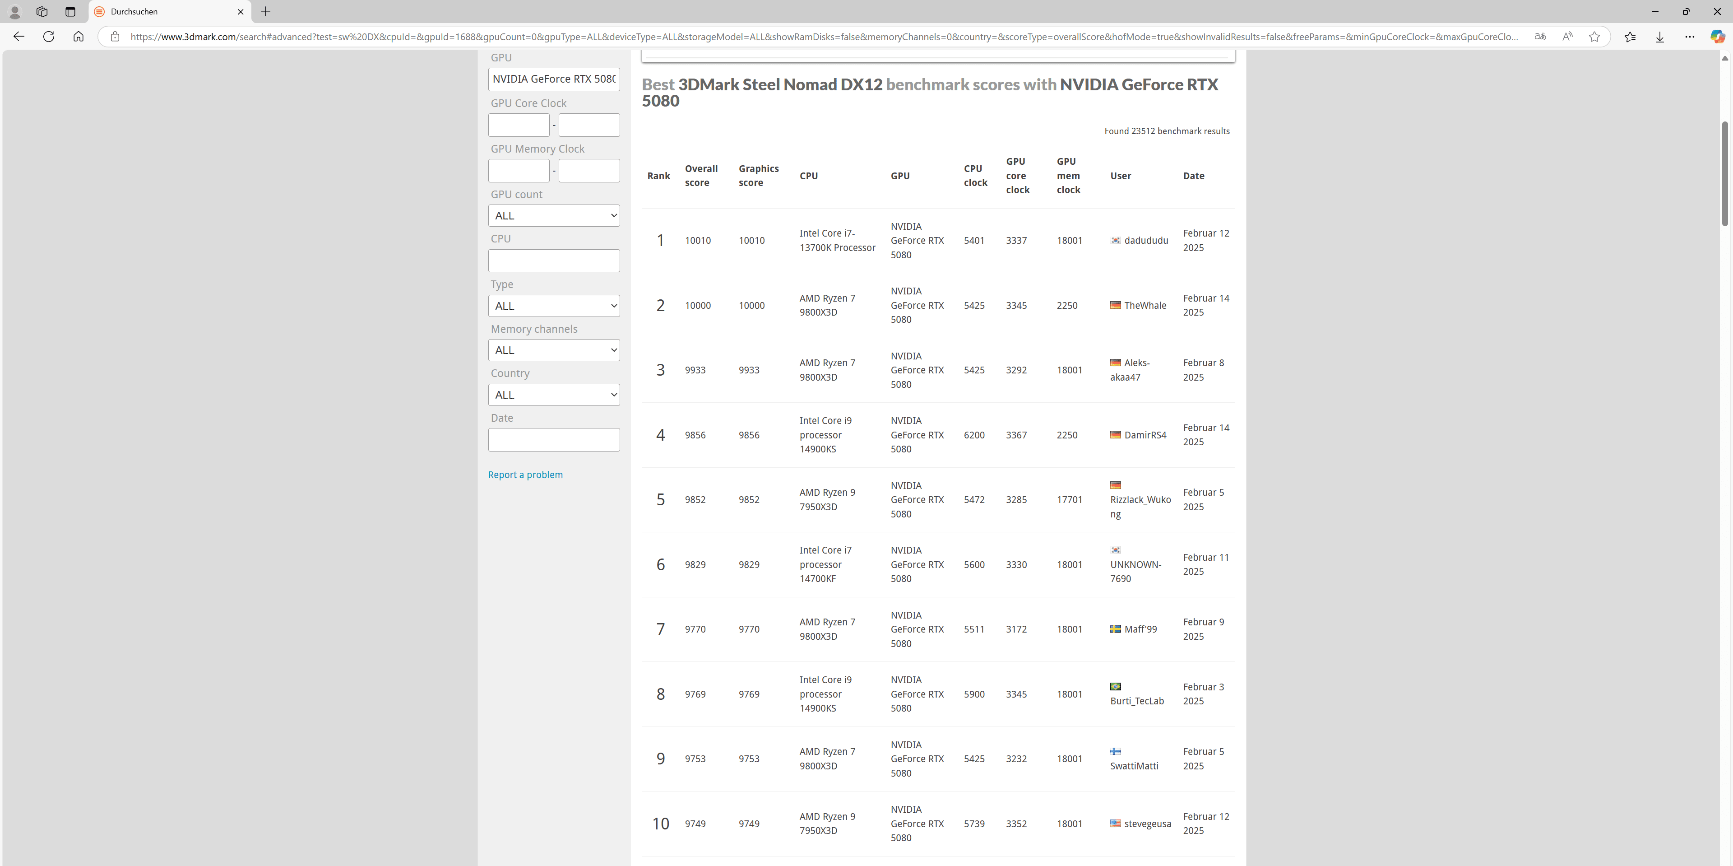Viewport: 1733px width, 866px height.
Task: Open the Country dropdown
Action: [554, 394]
